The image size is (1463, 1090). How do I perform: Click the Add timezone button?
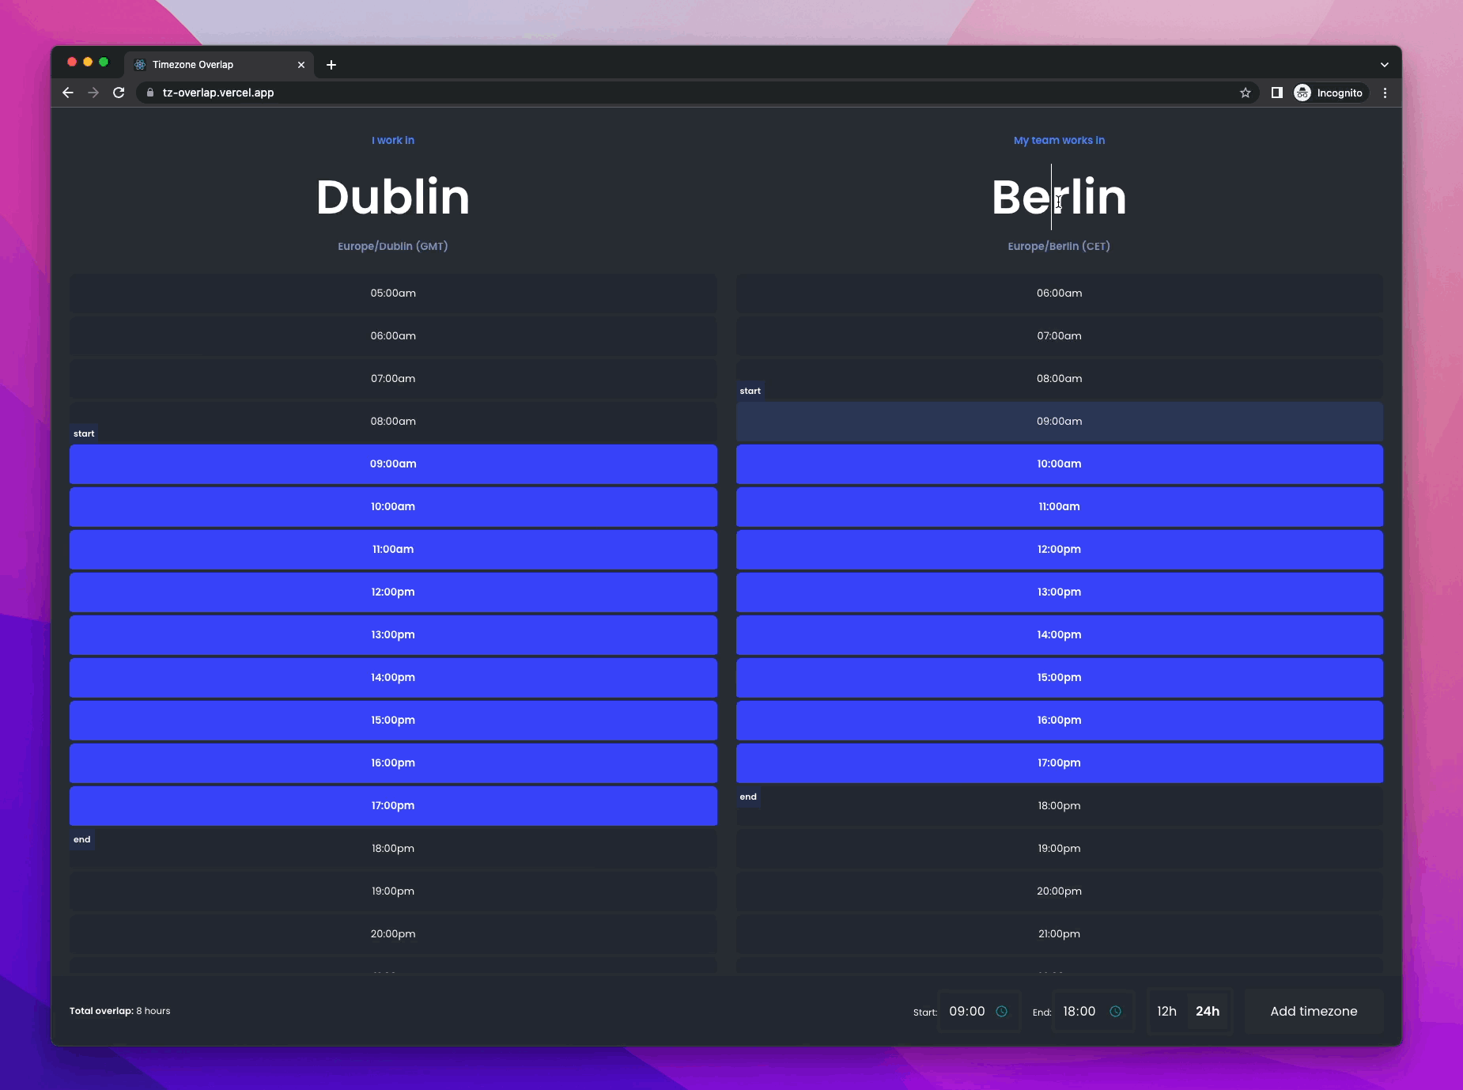tap(1314, 1011)
